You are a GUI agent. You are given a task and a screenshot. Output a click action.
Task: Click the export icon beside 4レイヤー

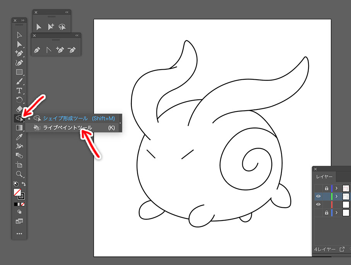point(342,249)
